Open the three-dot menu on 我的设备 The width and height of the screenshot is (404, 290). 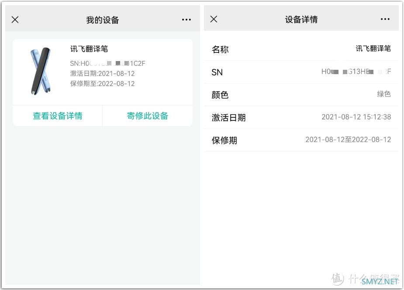186,20
